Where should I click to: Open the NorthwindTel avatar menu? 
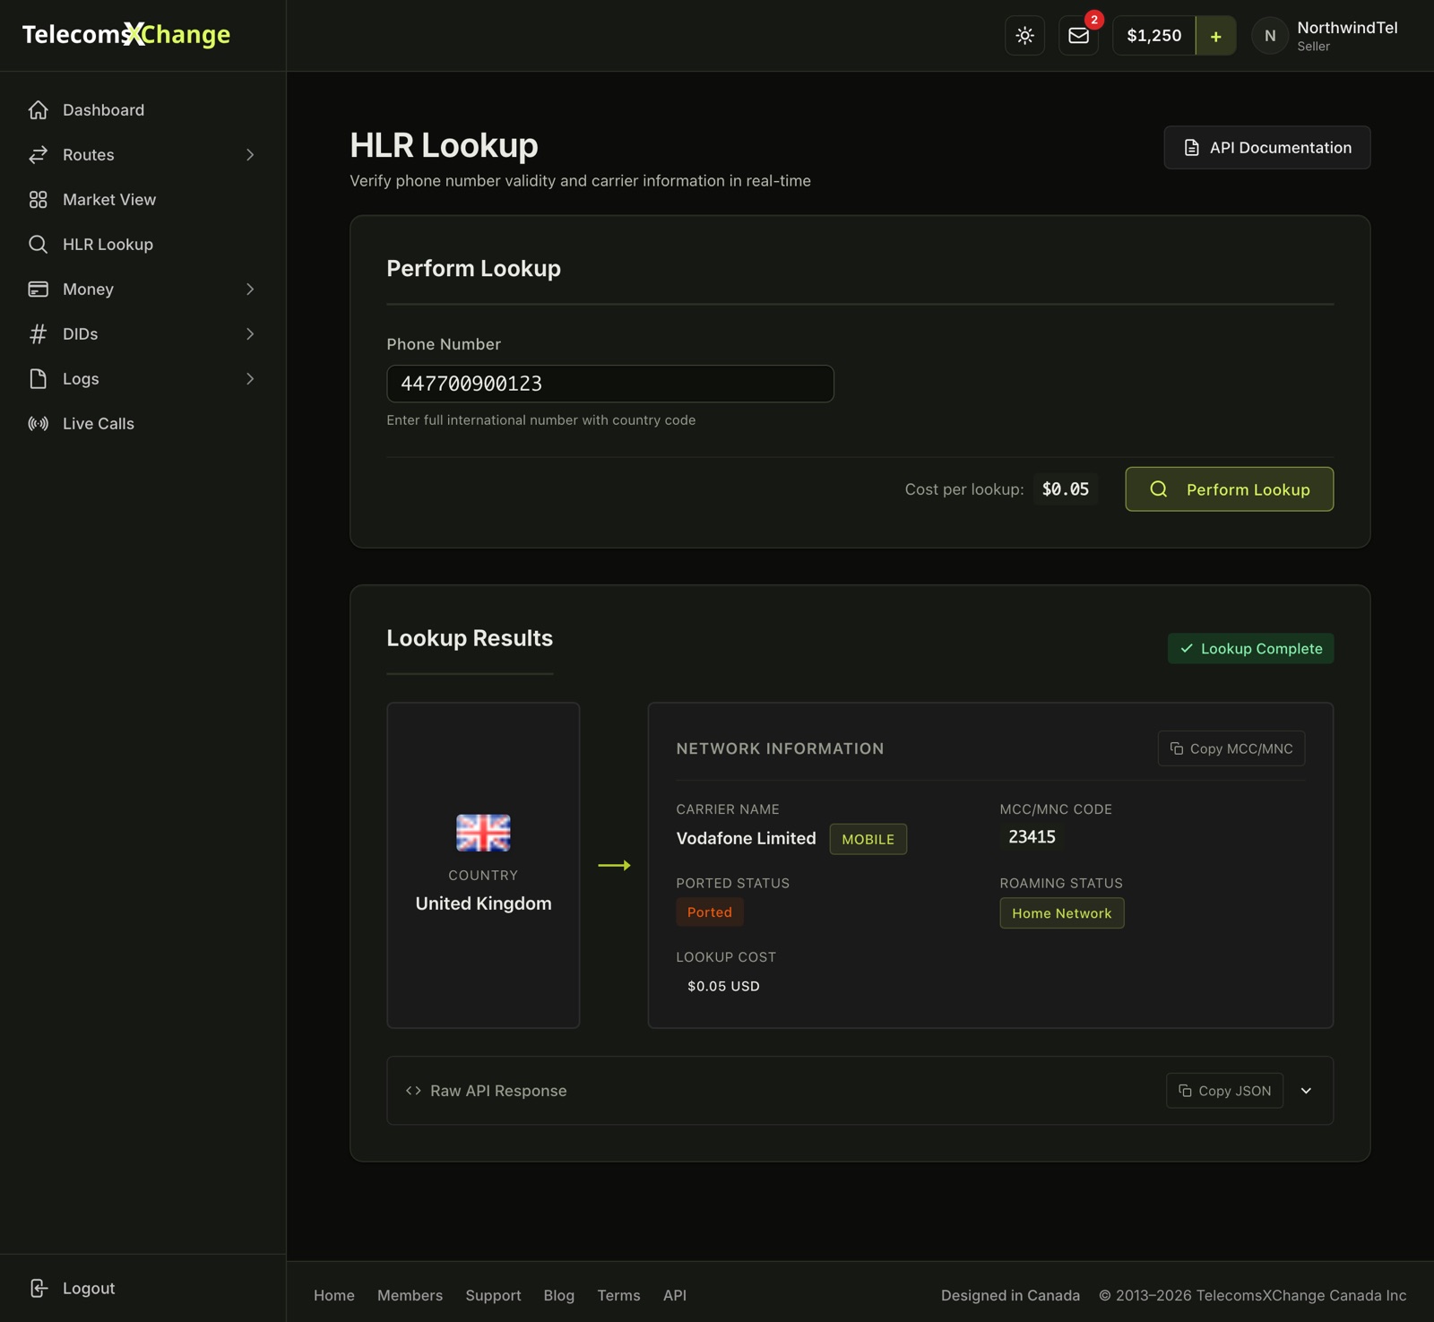click(x=1269, y=36)
